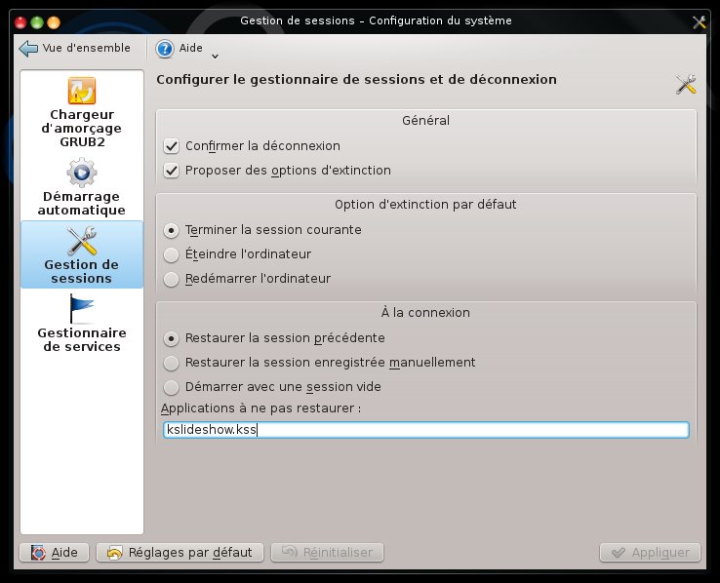Click Réglages par défaut button
Screen dimensions: 720x583
coord(180,552)
